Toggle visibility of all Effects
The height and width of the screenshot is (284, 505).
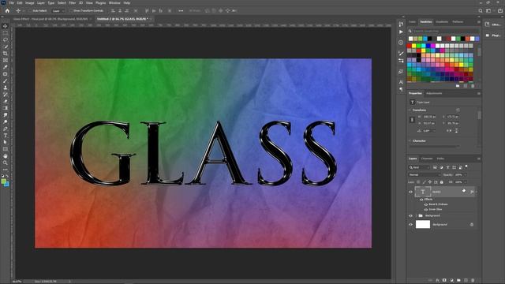421,200
